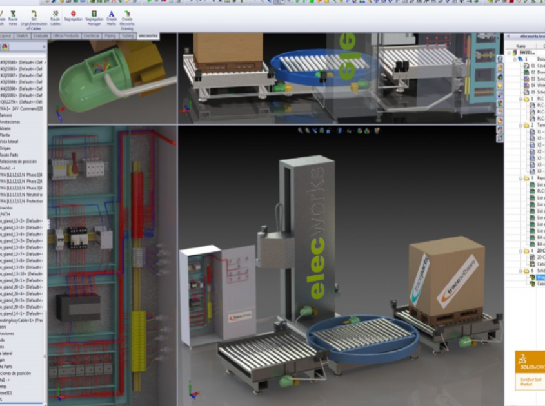Select component gland_20<4>
This screenshot has height=406, width=545.
pyautogui.click(x=21, y=293)
